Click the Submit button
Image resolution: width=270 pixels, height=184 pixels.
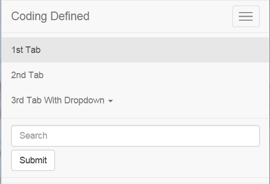click(33, 160)
